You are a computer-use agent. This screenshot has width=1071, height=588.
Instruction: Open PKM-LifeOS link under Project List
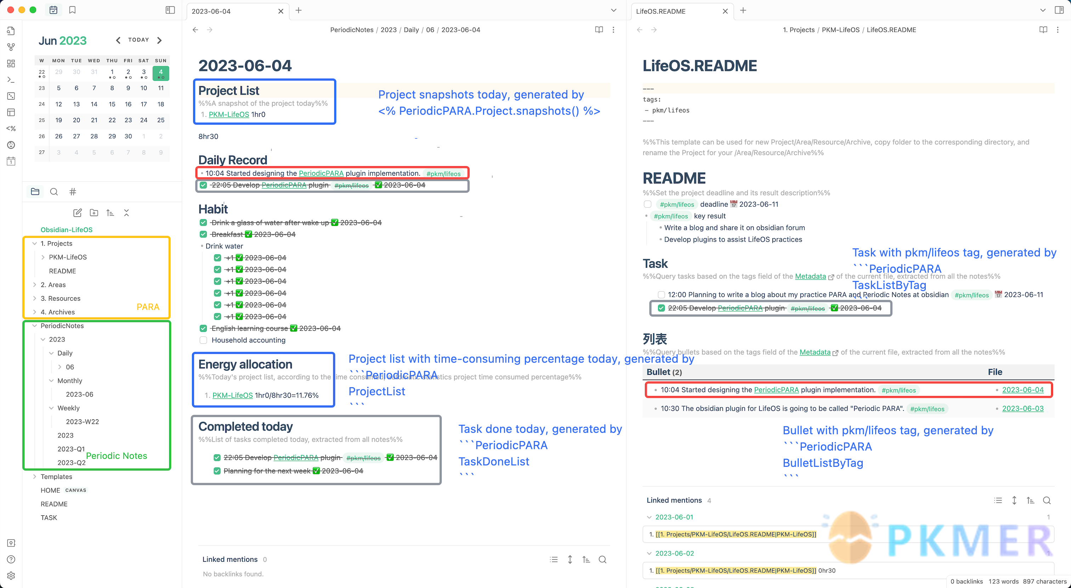click(229, 114)
